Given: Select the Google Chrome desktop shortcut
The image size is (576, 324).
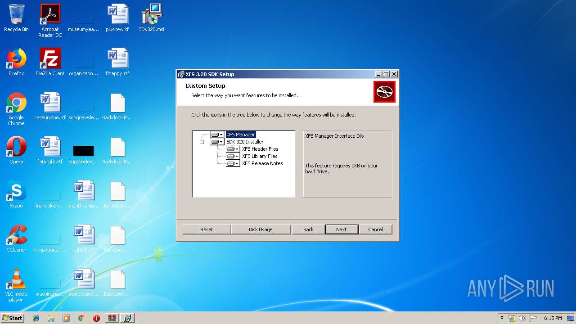Looking at the screenshot, I should click(x=16, y=109).
